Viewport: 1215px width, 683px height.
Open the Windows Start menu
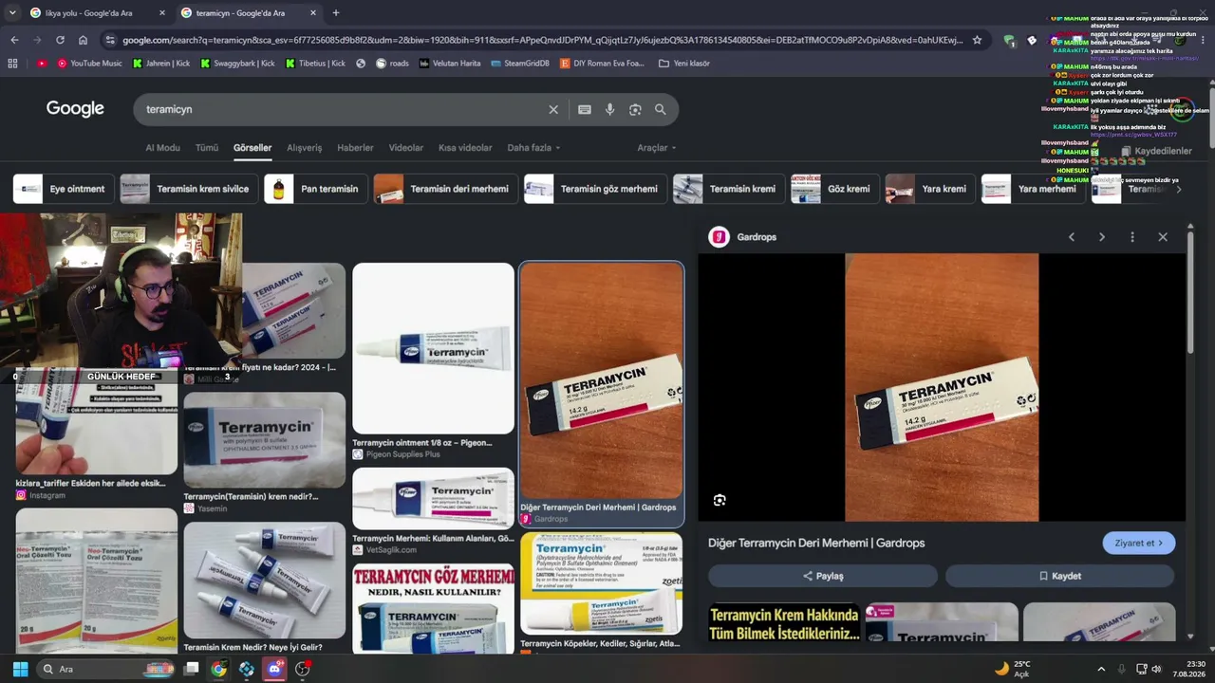click(20, 669)
